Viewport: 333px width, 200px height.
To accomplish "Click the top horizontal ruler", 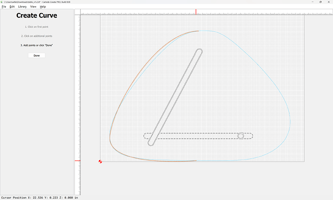I will click(145, 13).
